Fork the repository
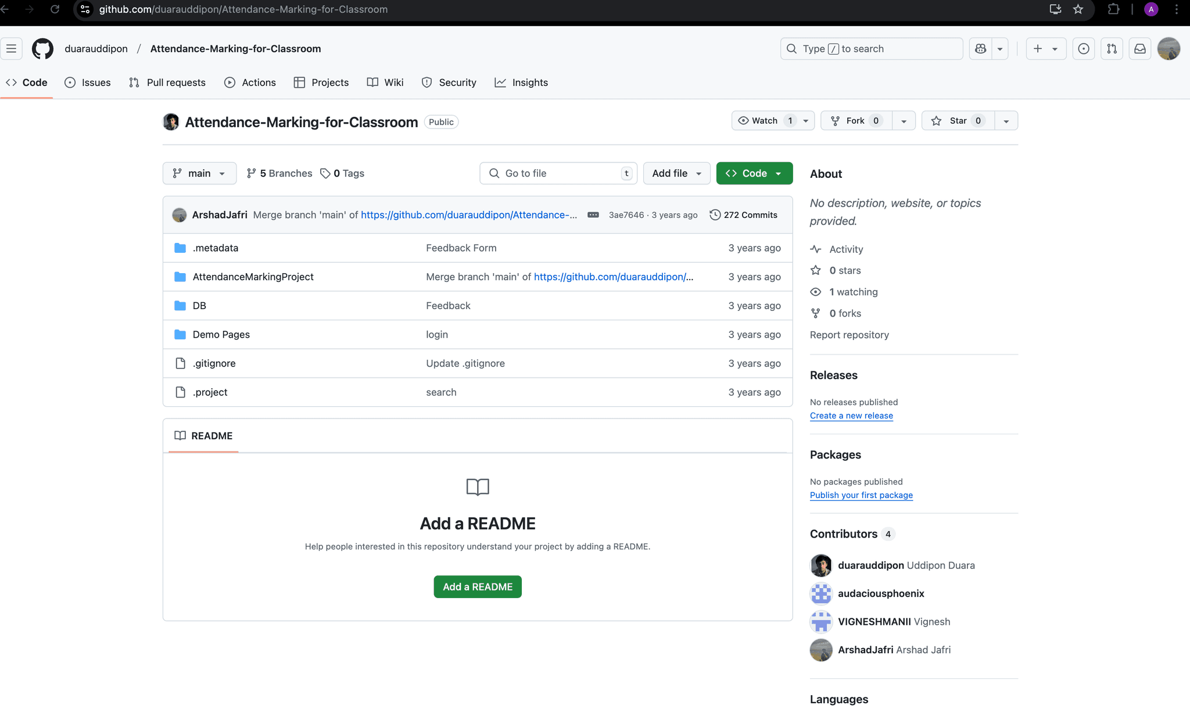1190x716 pixels. coord(856,121)
